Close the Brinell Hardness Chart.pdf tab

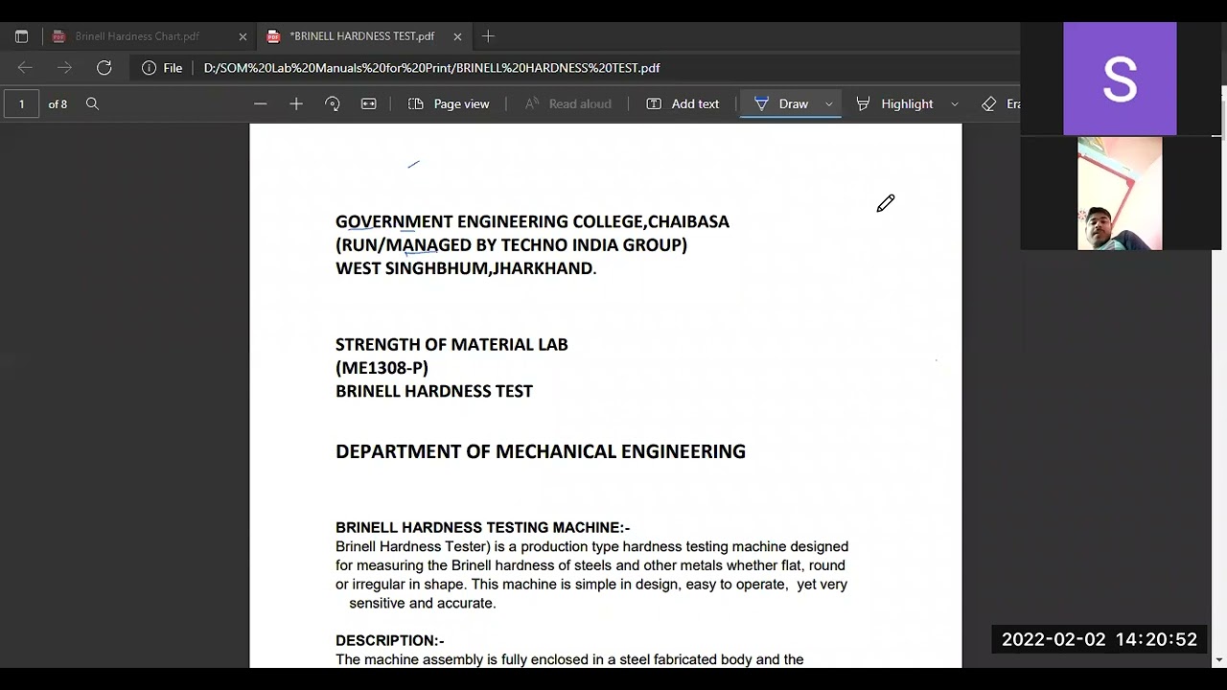pos(243,36)
